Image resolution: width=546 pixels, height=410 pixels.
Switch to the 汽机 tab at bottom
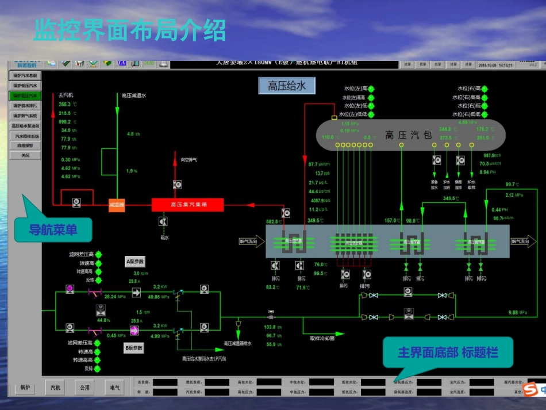(55, 388)
